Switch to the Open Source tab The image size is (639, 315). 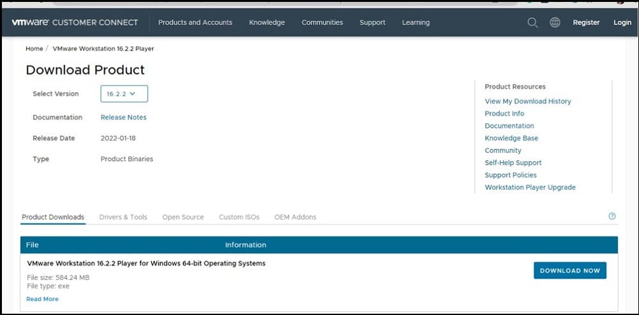tap(183, 217)
